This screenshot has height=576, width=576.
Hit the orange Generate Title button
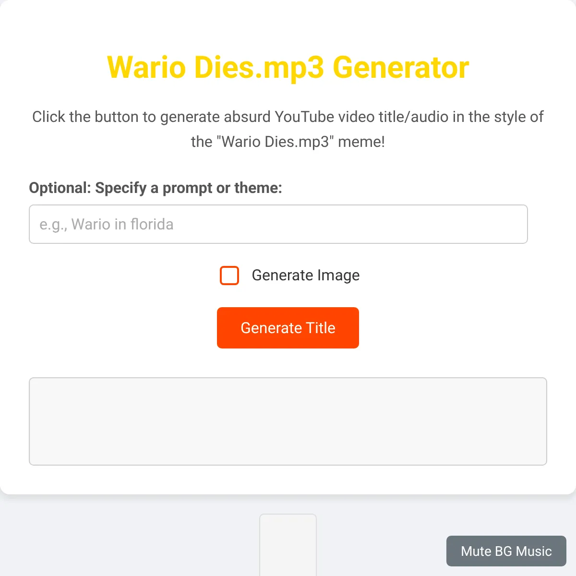[x=288, y=328]
